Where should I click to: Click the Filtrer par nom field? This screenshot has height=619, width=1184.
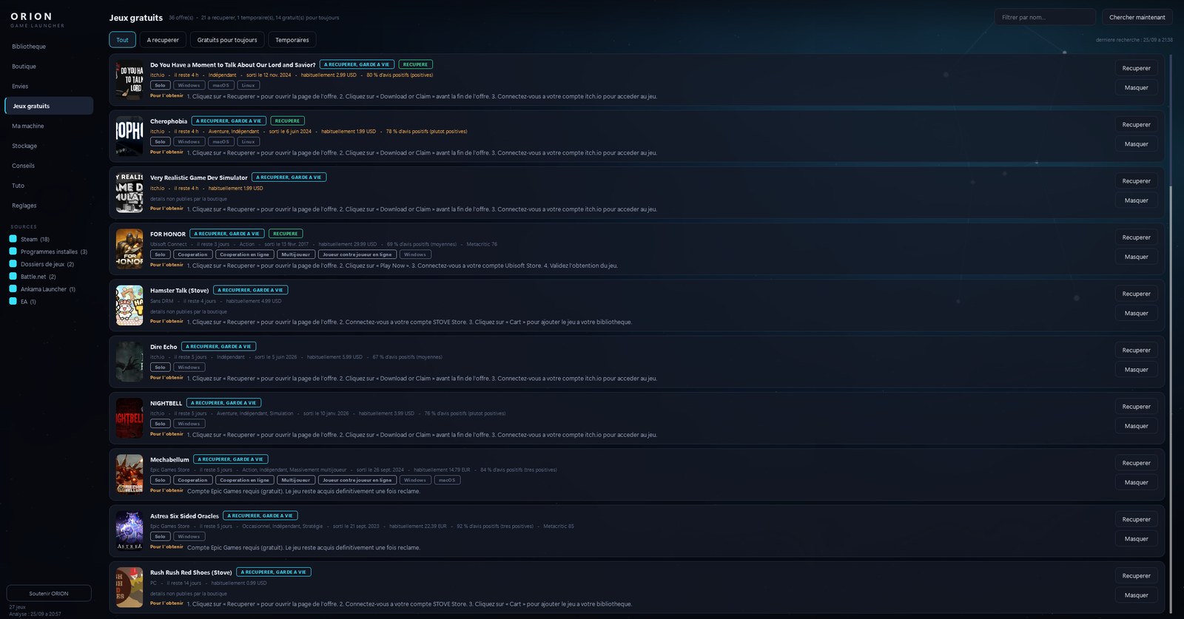coord(1045,17)
